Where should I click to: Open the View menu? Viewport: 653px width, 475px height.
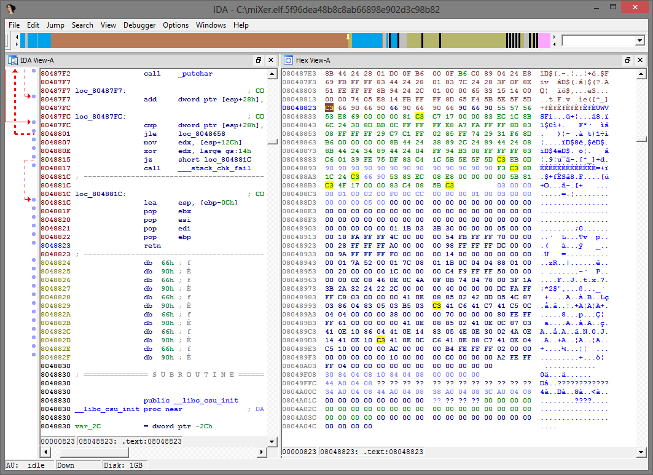point(108,25)
